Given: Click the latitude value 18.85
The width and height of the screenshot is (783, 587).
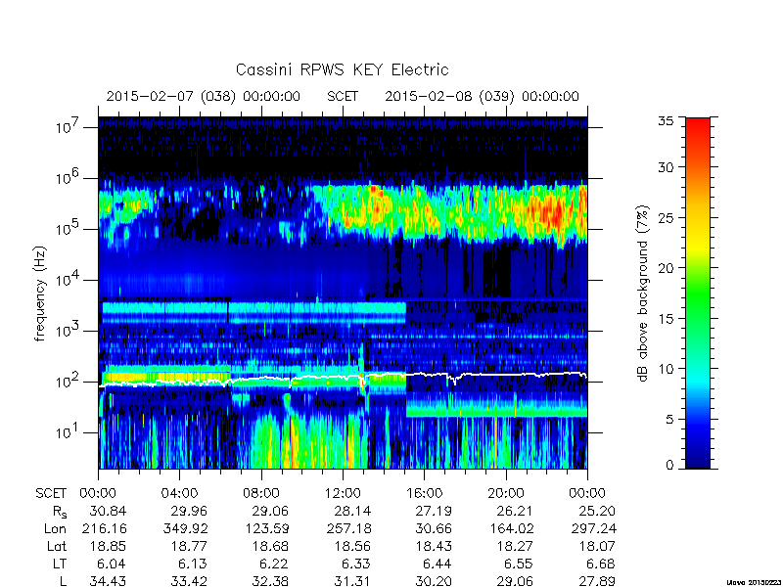Looking at the screenshot, I should [x=108, y=546].
